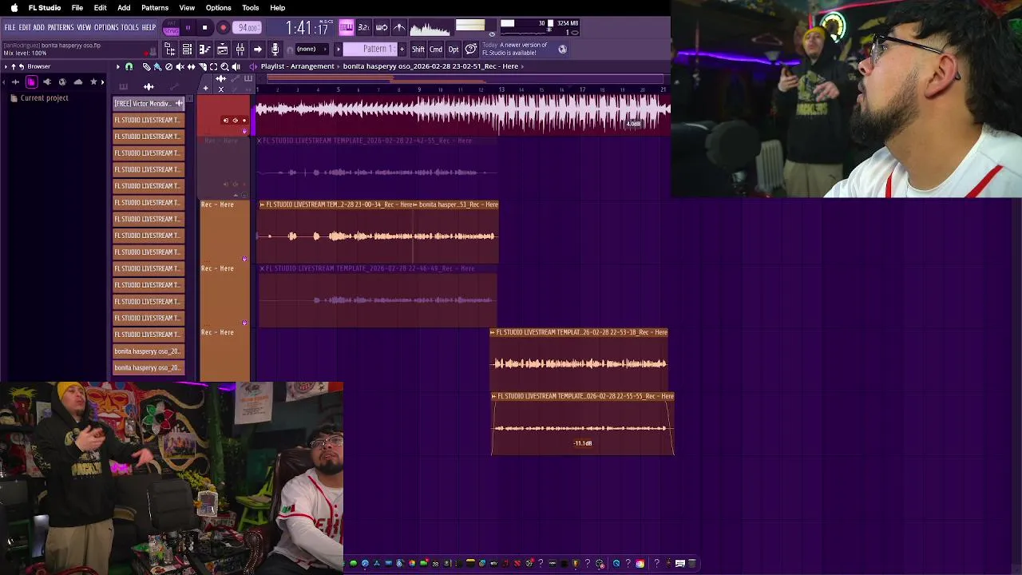Toggle loop recording icon
Image resolution: width=1022 pixels, height=575 pixels.
click(x=381, y=27)
